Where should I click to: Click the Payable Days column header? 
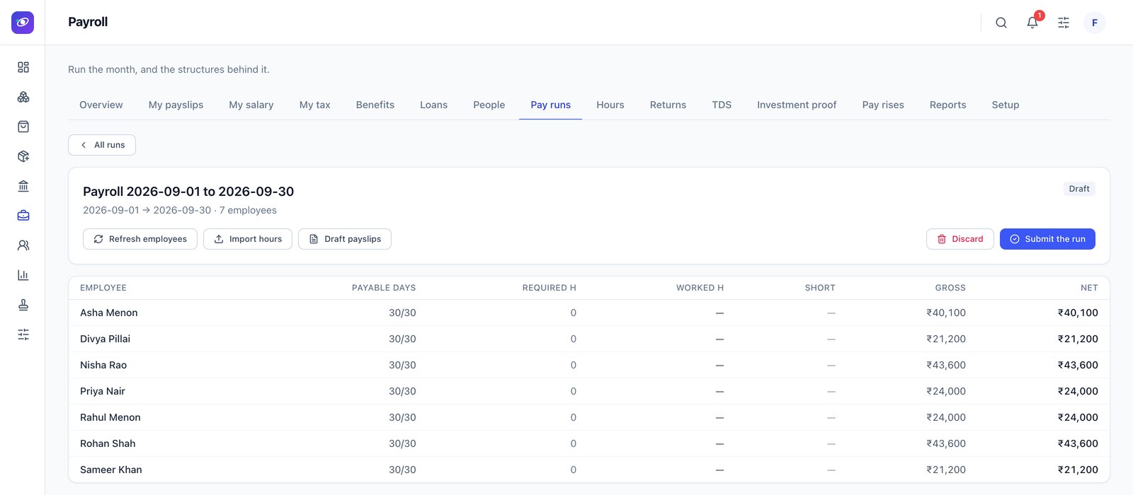pyautogui.click(x=384, y=288)
